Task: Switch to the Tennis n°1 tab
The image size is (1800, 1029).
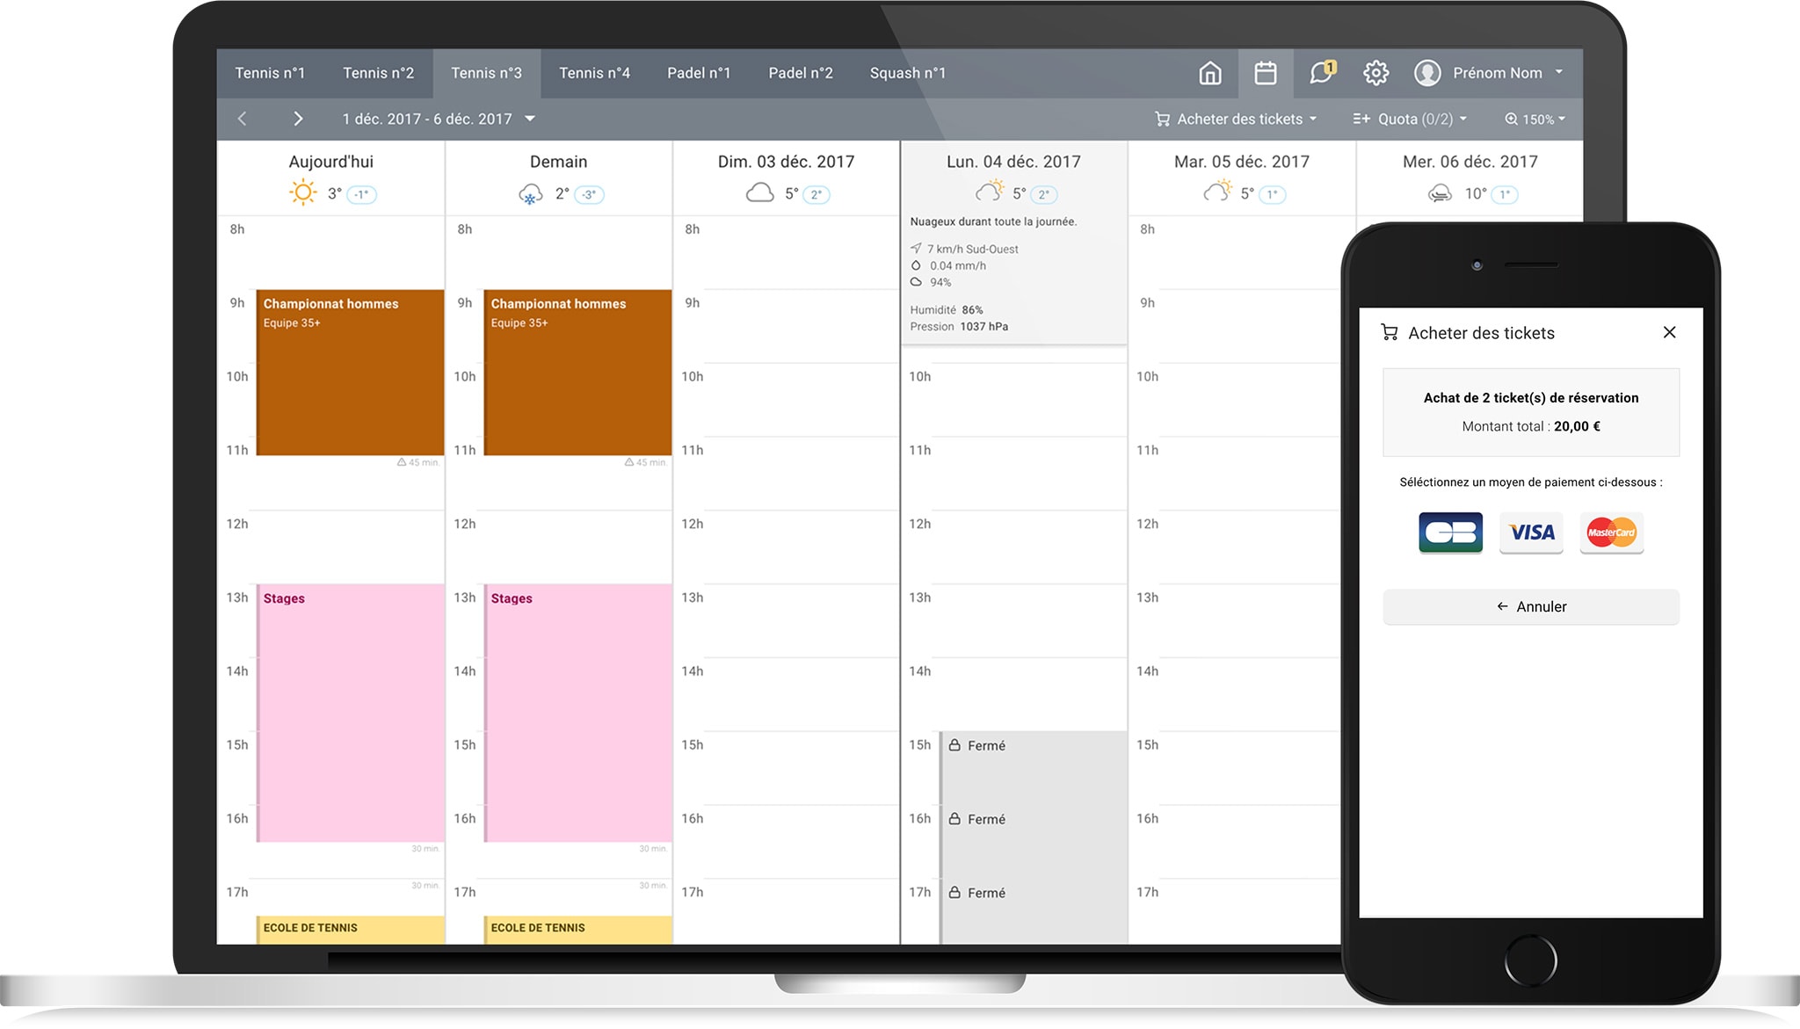Action: pos(270,73)
